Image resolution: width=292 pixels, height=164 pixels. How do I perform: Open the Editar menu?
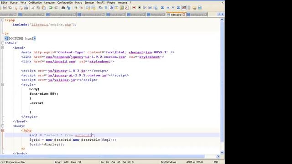click(x=4, y=2)
